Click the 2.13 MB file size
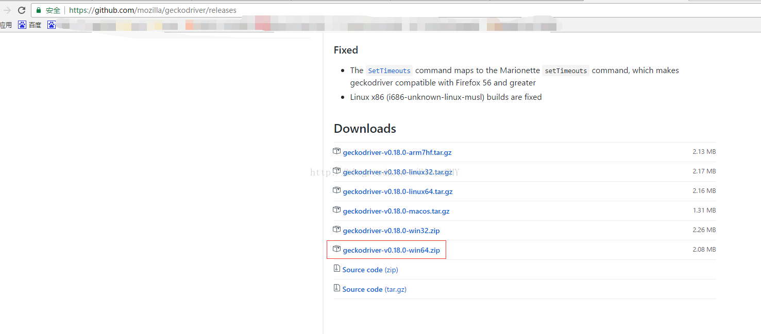761x334 pixels. (704, 152)
